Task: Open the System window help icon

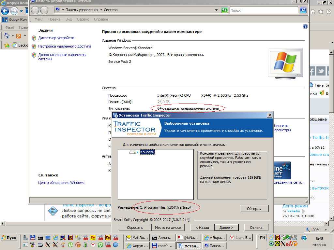Action: (305, 26)
